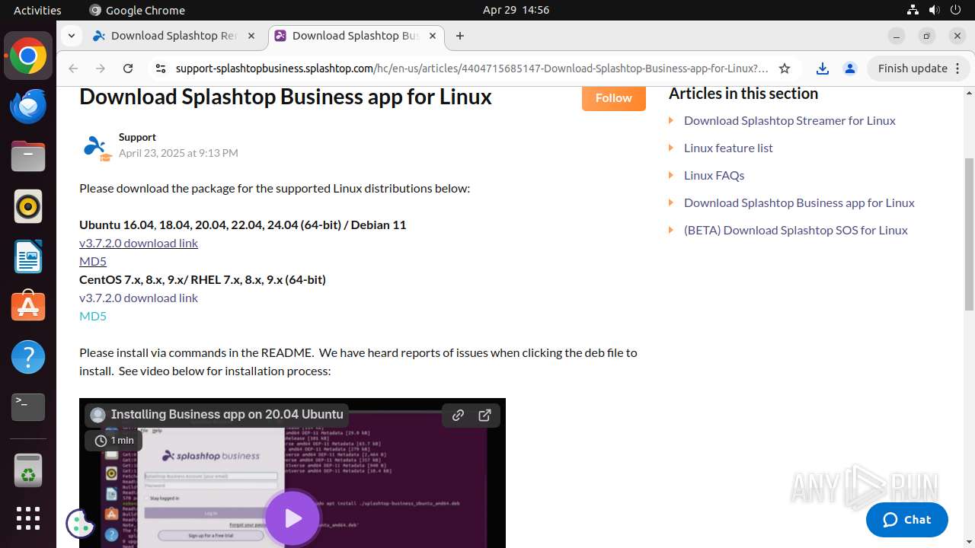Open the Help icon in dock
Image resolution: width=975 pixels, height=548 pixels.
pos(28,357)
